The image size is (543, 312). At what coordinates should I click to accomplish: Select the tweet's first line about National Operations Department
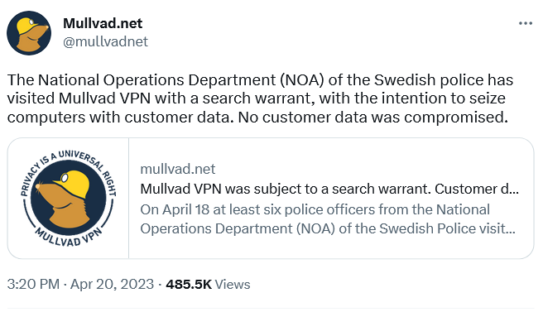(260, 80)
